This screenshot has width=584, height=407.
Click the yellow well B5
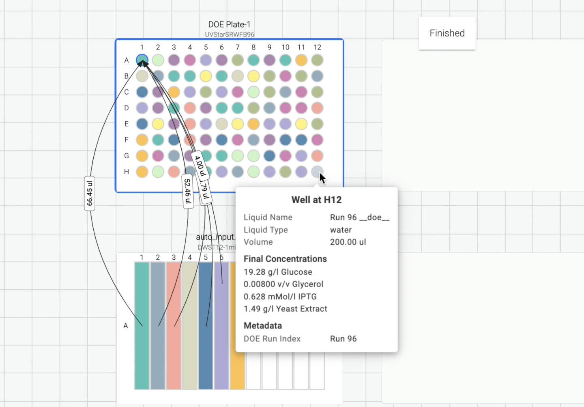point(206,76)
